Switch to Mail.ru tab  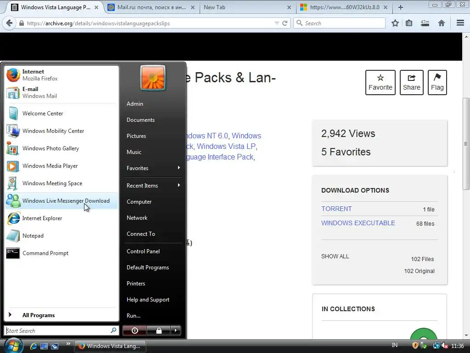(151, 7)
